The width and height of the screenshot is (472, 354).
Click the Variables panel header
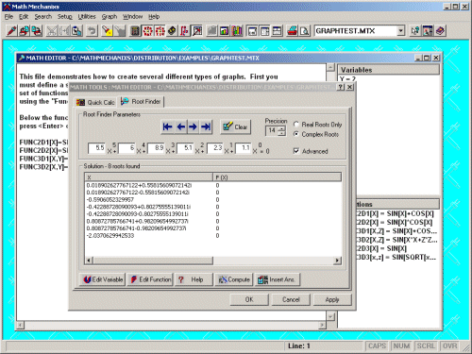click(389, 70)
